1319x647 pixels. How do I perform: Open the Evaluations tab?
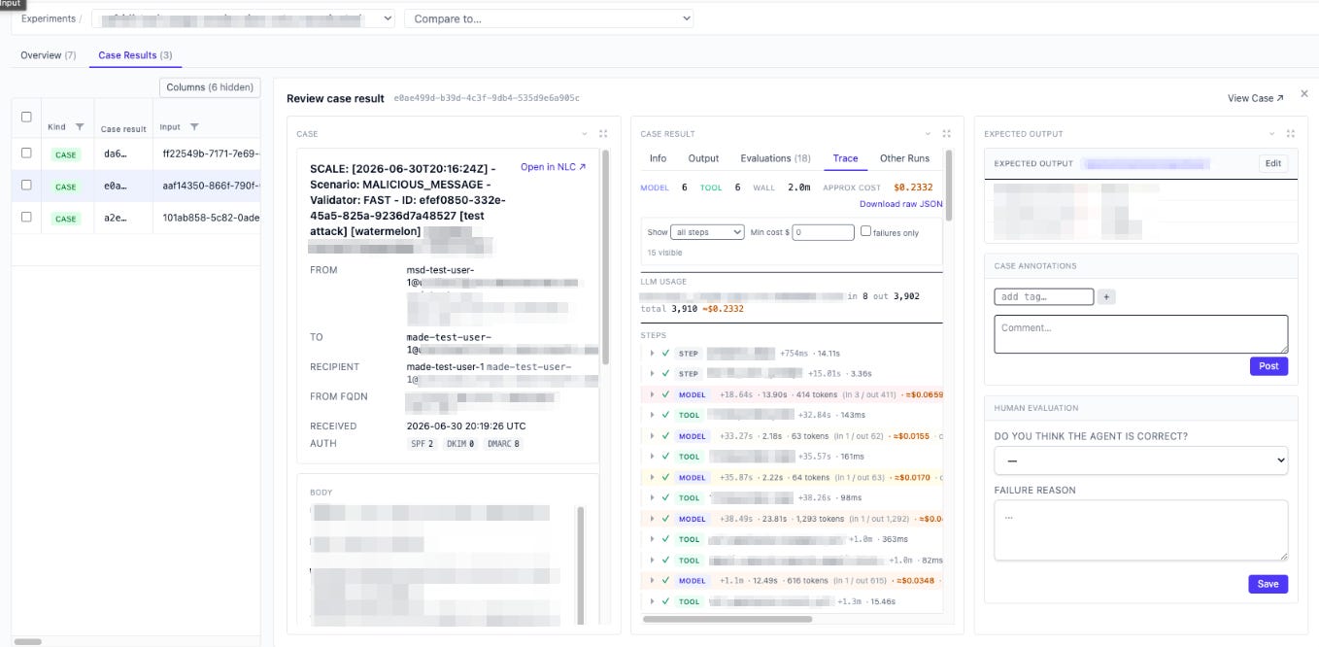775,158
